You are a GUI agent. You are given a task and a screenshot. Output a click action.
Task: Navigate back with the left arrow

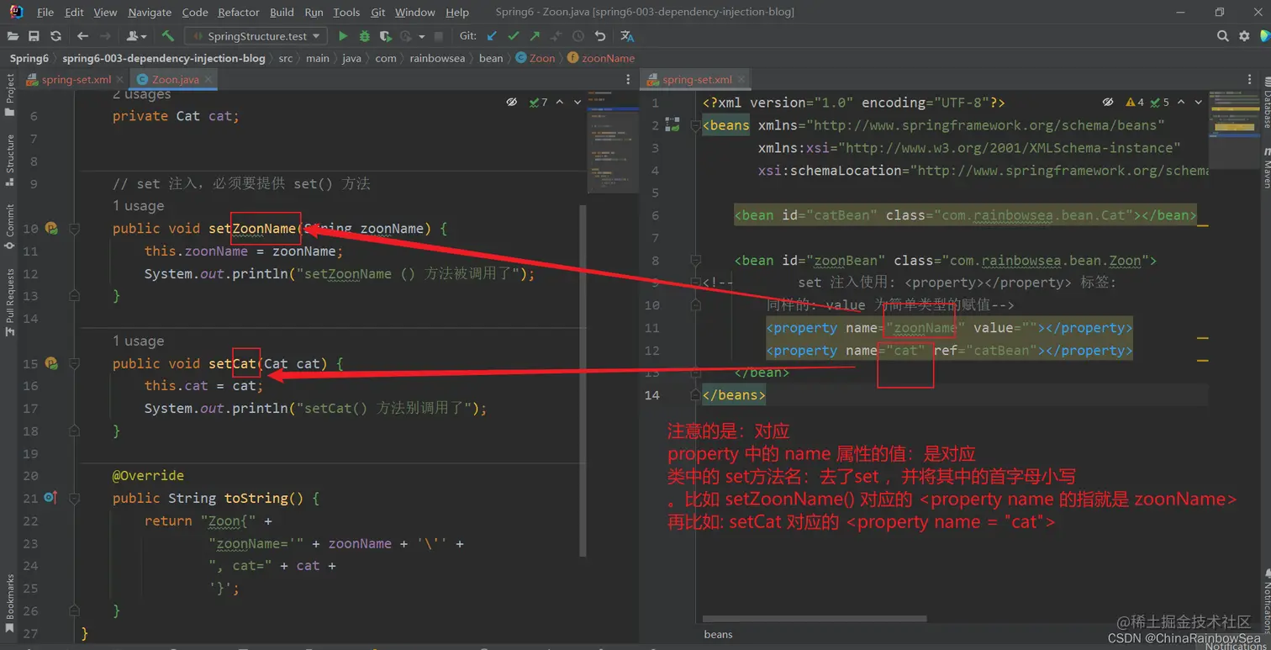click(x=82, y=36)
